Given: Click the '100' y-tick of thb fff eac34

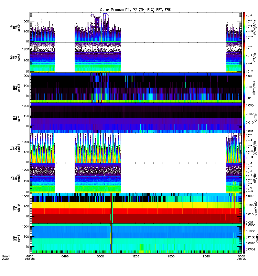Looking at the screenshot, I should (x=26, y=31).
